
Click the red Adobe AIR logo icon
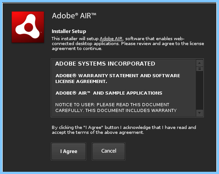[28, 27]
